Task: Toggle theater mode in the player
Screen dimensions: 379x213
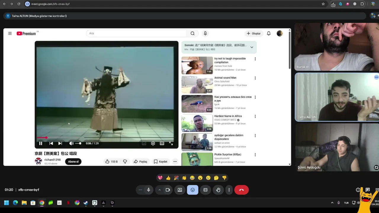Action: click(162, 143)
